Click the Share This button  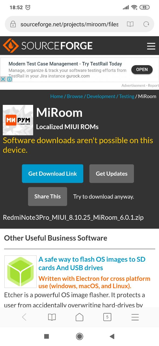click(x=47, y=197)
